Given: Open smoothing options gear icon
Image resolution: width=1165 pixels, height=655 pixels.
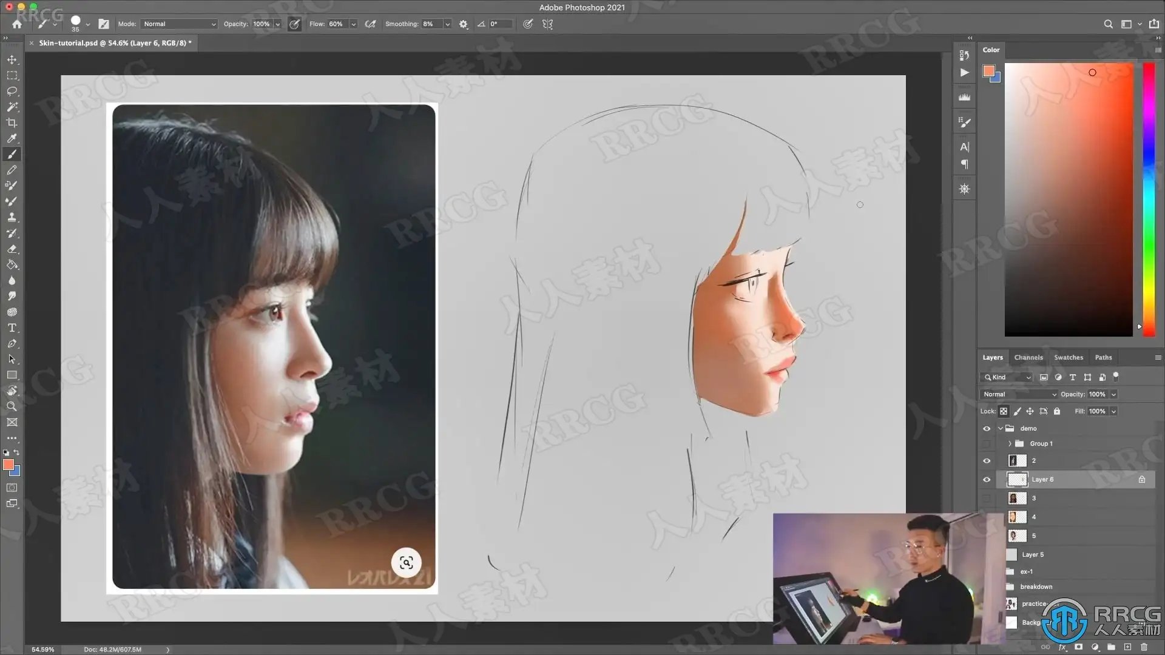Looking at the screenshot, I should (x=464, y=24).
